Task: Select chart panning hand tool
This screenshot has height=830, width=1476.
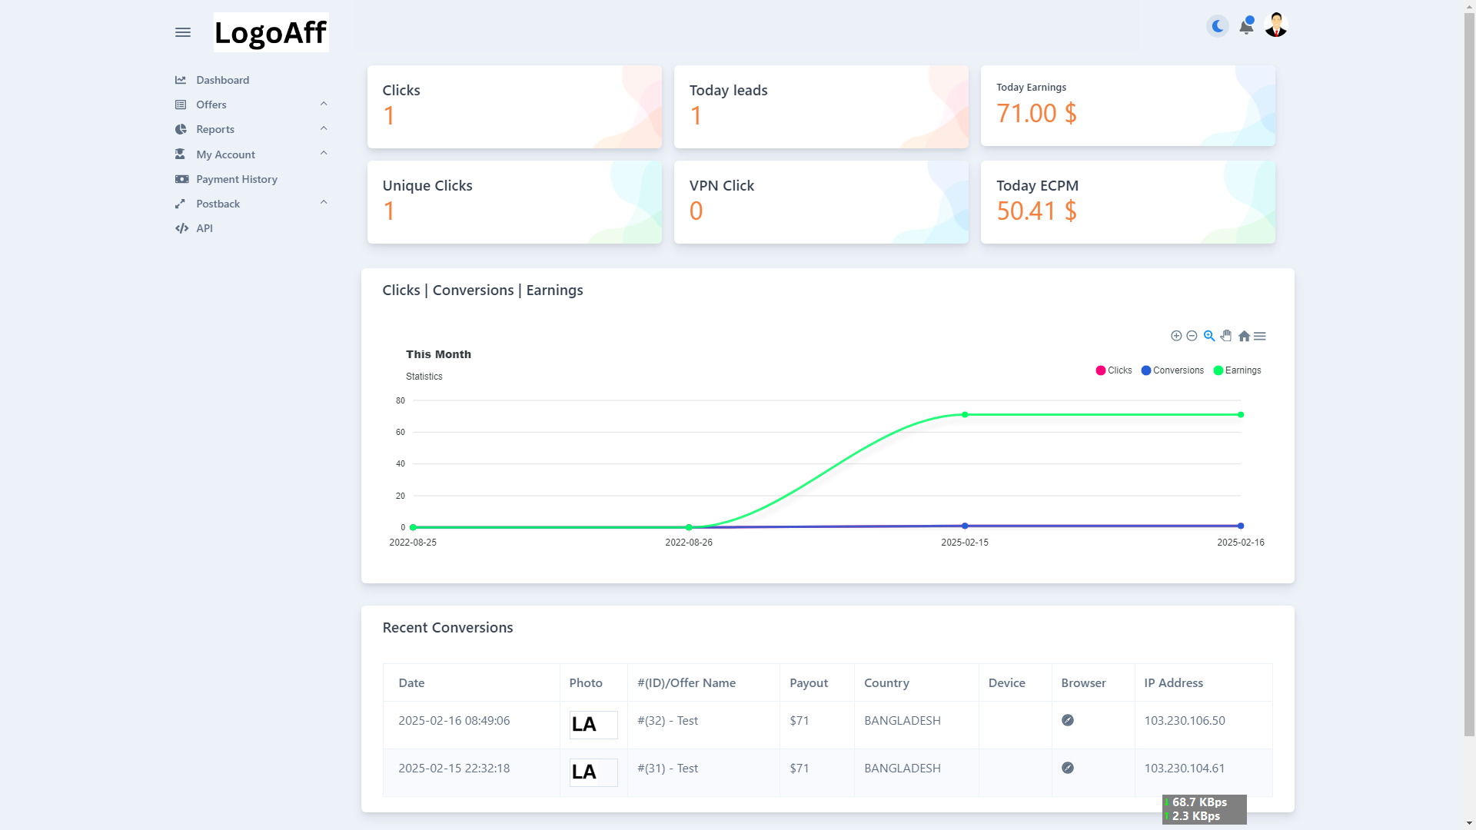Action: (x=1226, y=336)
